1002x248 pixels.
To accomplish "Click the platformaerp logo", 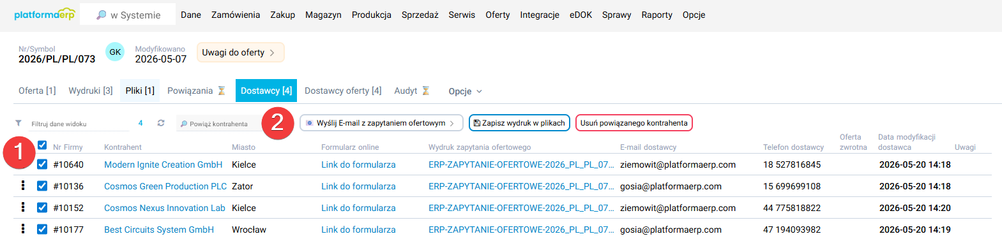I will (x=44, y=14).
